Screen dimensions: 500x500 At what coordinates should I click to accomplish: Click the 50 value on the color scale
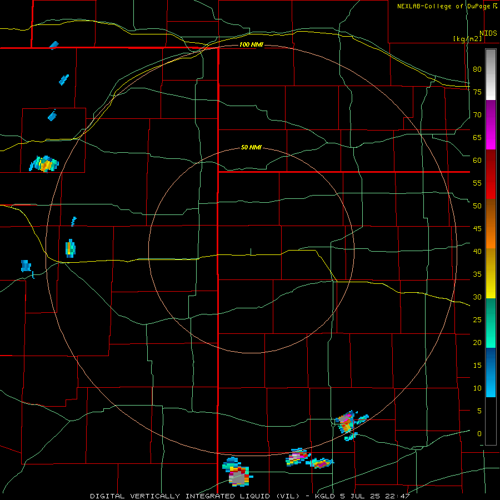(x=477, y=206)
